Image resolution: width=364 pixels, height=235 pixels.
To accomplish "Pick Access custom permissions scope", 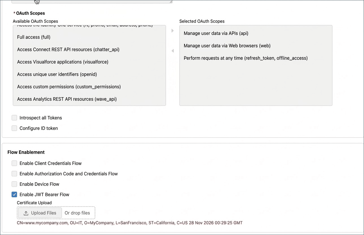I will point(69,87).
